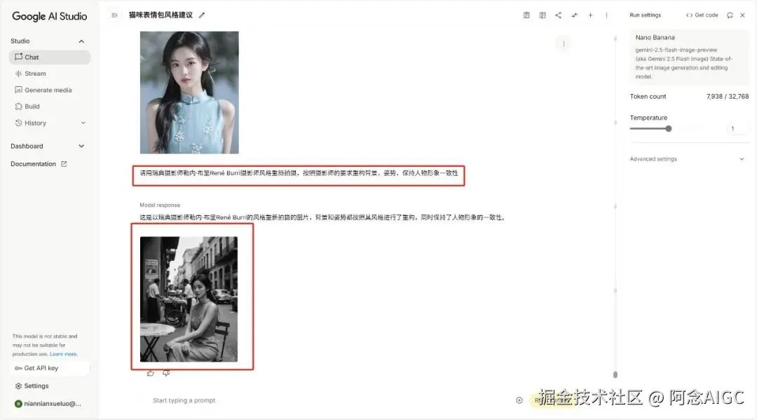Screen dimensions: 757x420
Task: Give a thumbs up to the model response
Action: (x=150, y=373)
